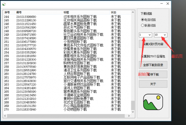The height and width of the screenshot is (125, 186).
Task: Select row 营养果蔬系列图标下载
Action: coord(67,92)
